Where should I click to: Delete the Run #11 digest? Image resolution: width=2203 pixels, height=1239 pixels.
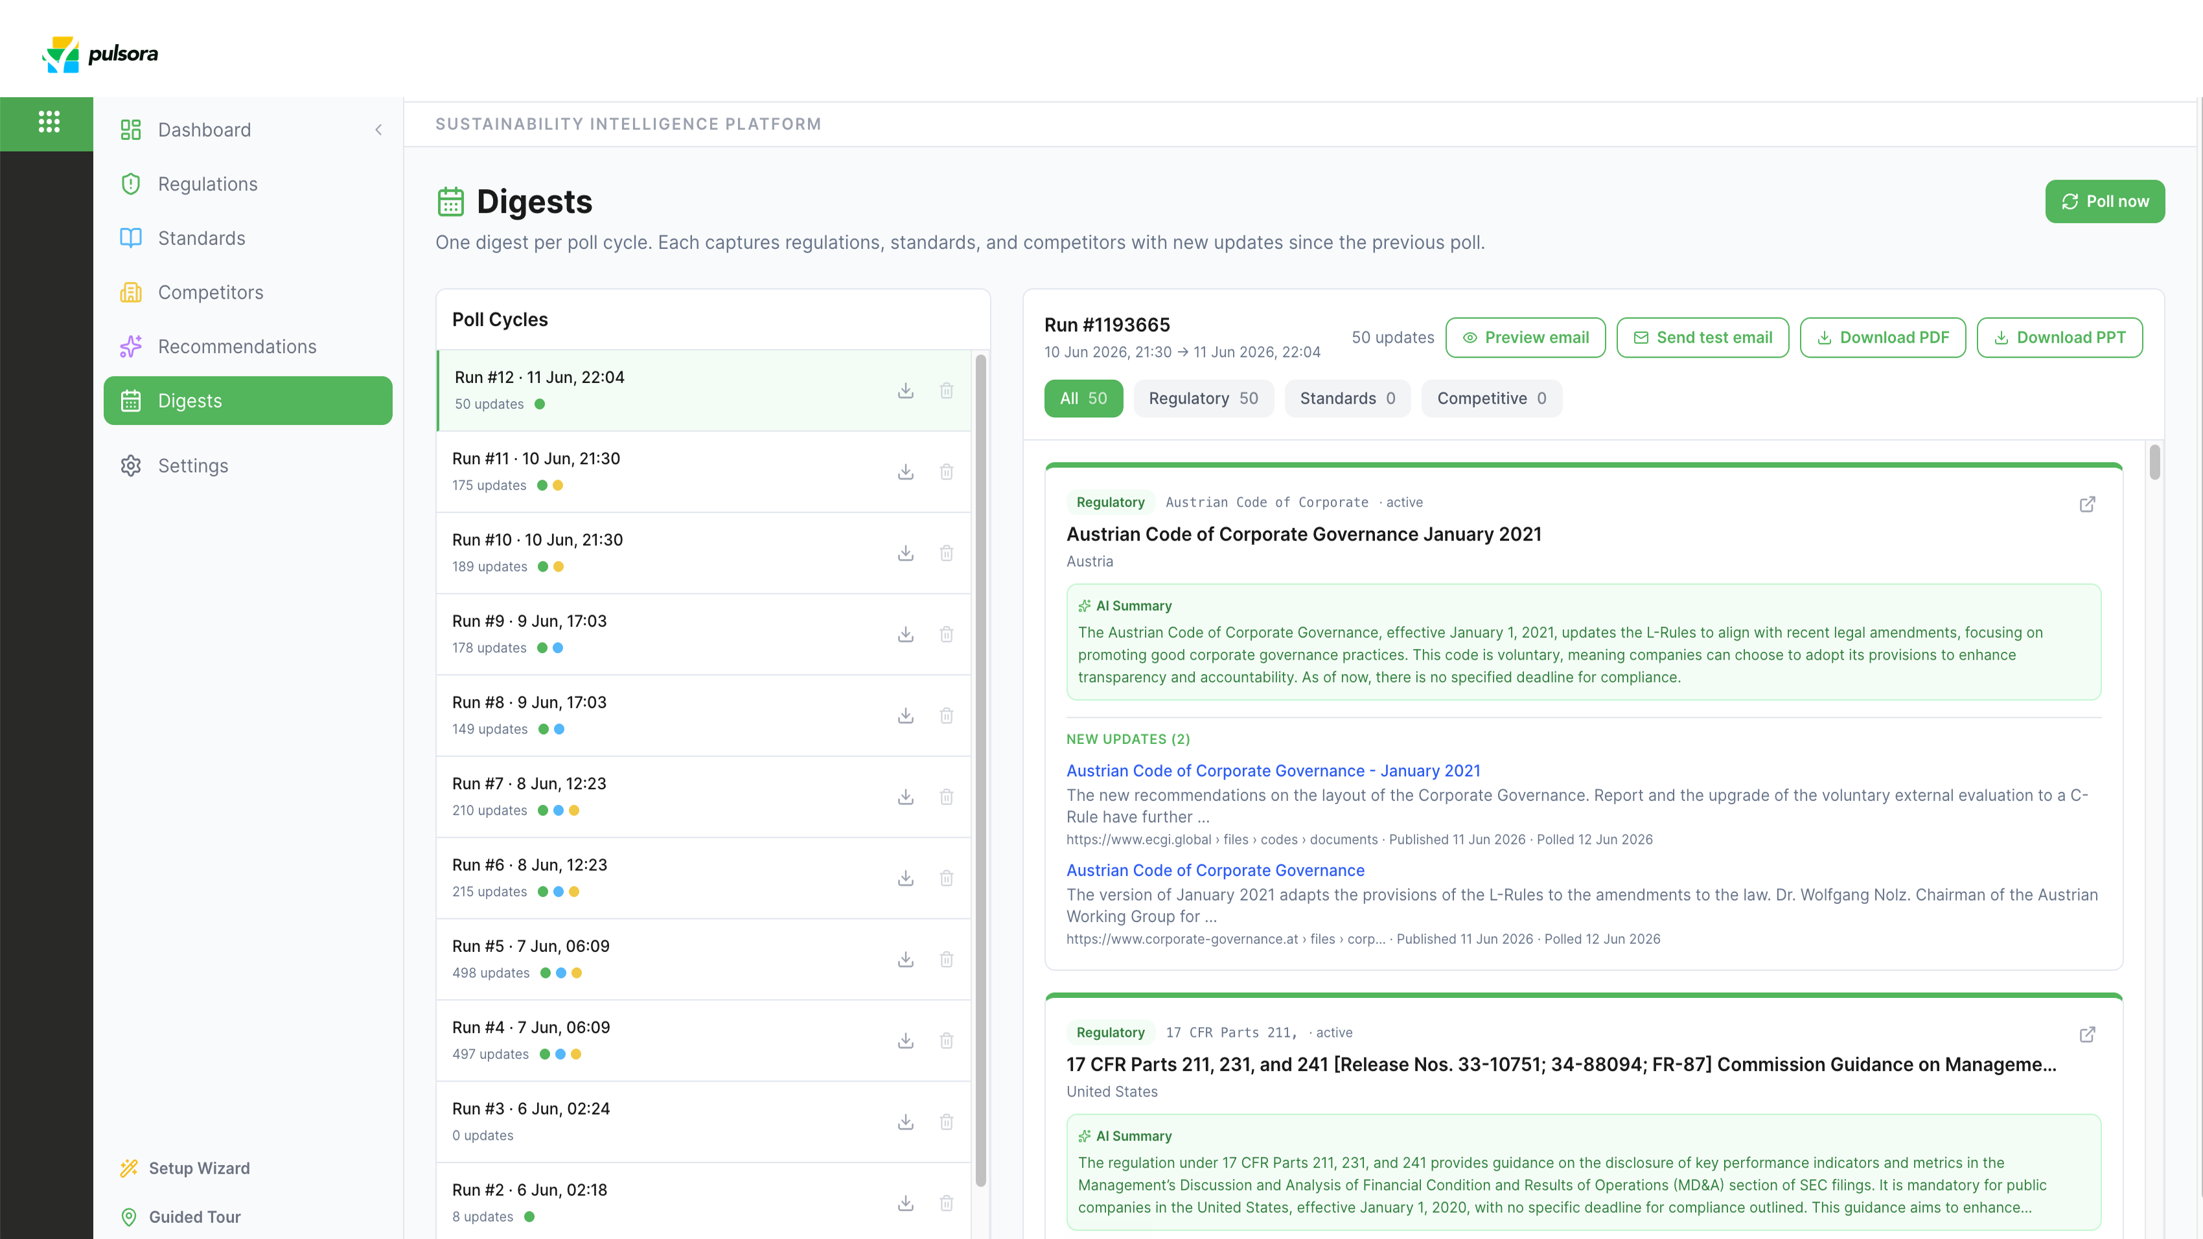click(x=947, y=472)
